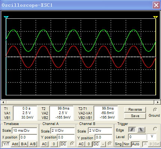This screenshot has height=149, width=161.
Task: Set Channel B coupling to DC
Action: tap(96, 144)
